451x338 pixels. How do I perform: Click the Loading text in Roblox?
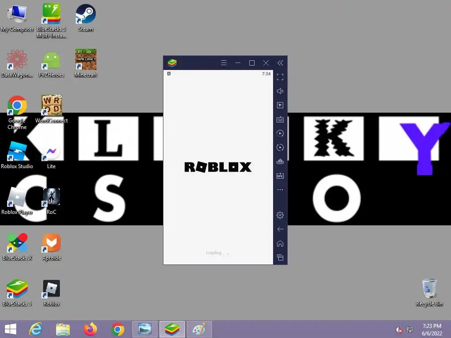[x=214, y=253]
